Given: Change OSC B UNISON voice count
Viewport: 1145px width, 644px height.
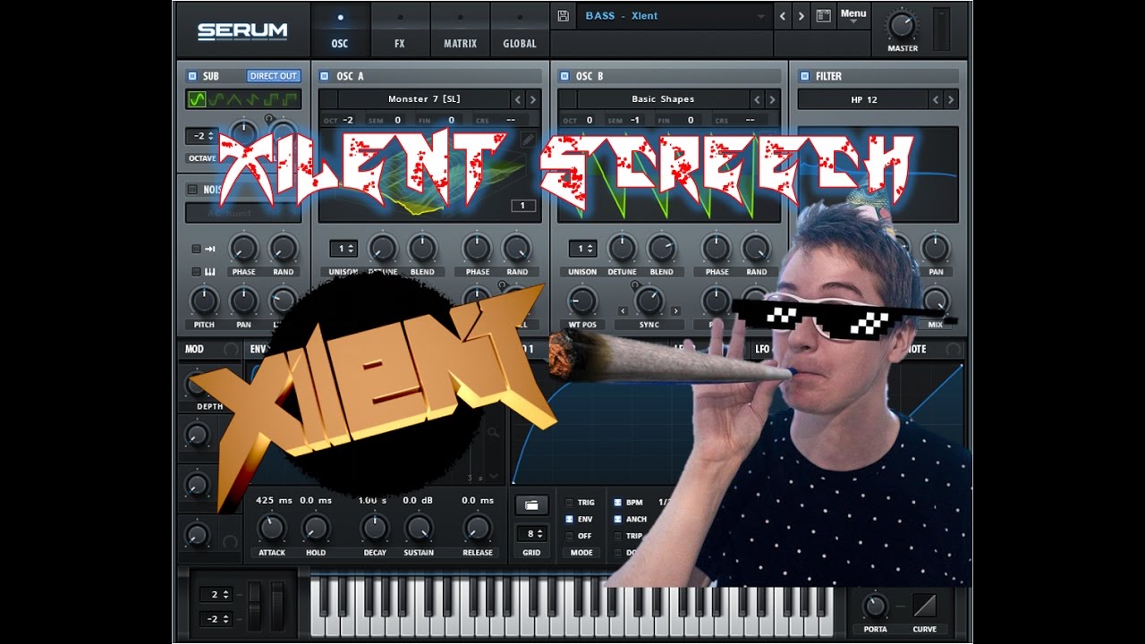Looking at the screenshot, I should pos(582,249).
